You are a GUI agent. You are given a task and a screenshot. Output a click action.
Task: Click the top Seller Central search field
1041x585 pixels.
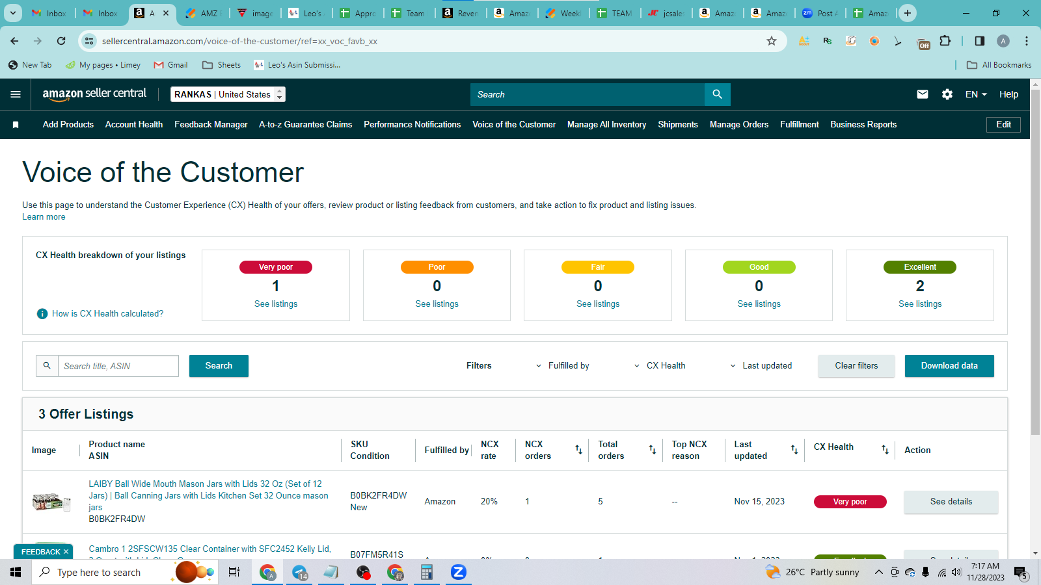coord(588,94)
